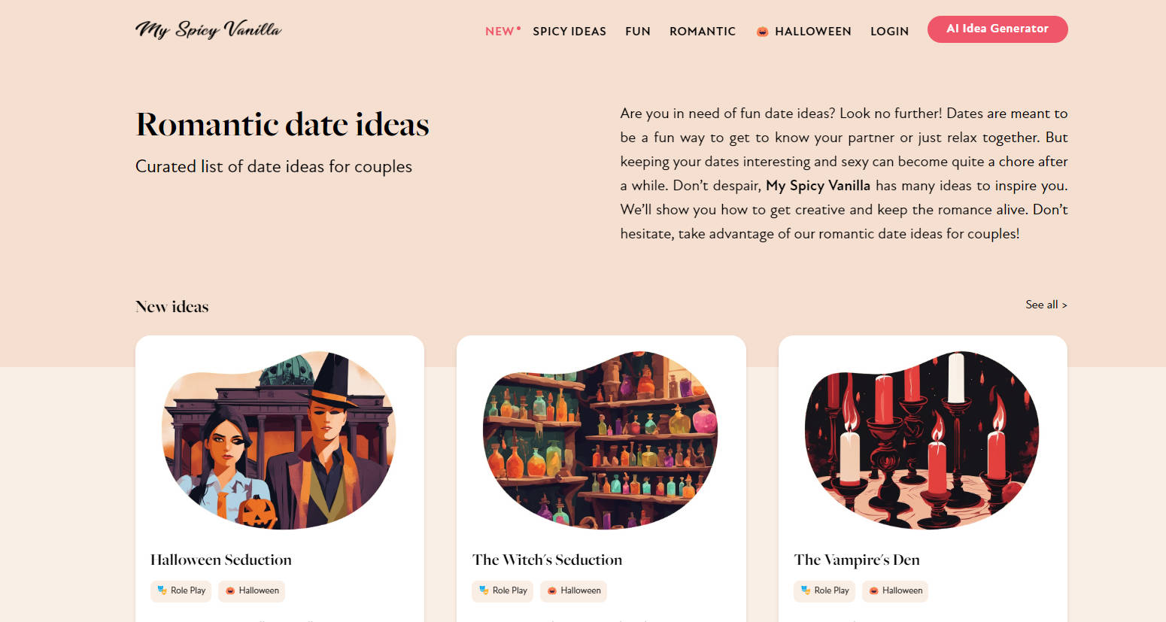1166x622 pixels.
Task: Click pumpkin icon on Vampire's Den Halloween tag
Action: coord(874,590)
